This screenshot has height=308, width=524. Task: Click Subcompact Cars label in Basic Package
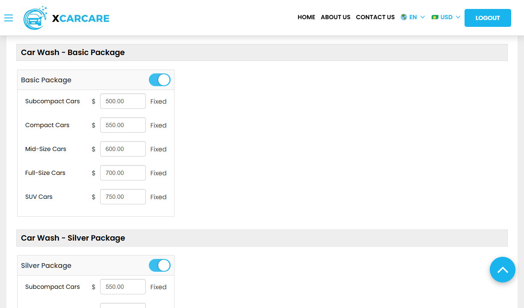coord(53,101)
